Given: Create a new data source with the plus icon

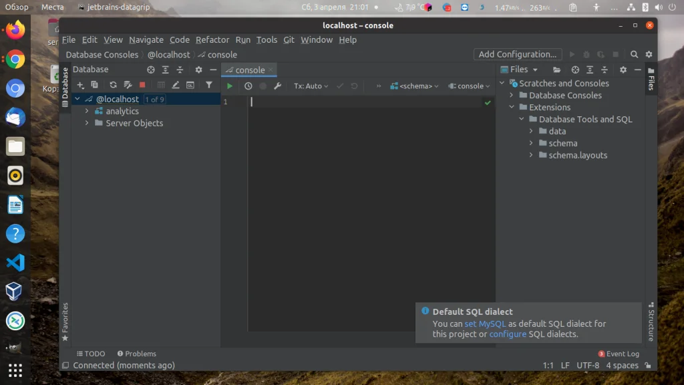Looking at the screenshot, I should pos(80,86).
